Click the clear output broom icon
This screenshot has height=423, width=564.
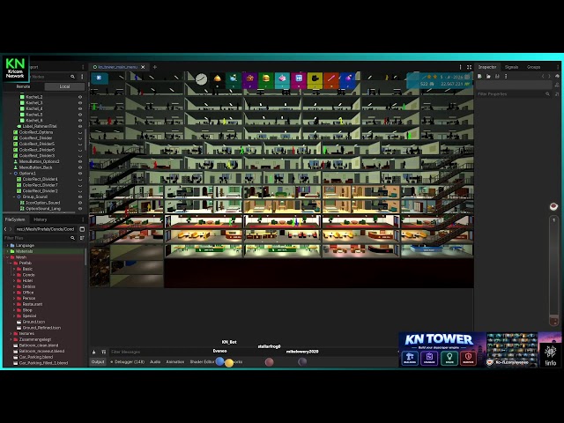(x=94, y=352)
